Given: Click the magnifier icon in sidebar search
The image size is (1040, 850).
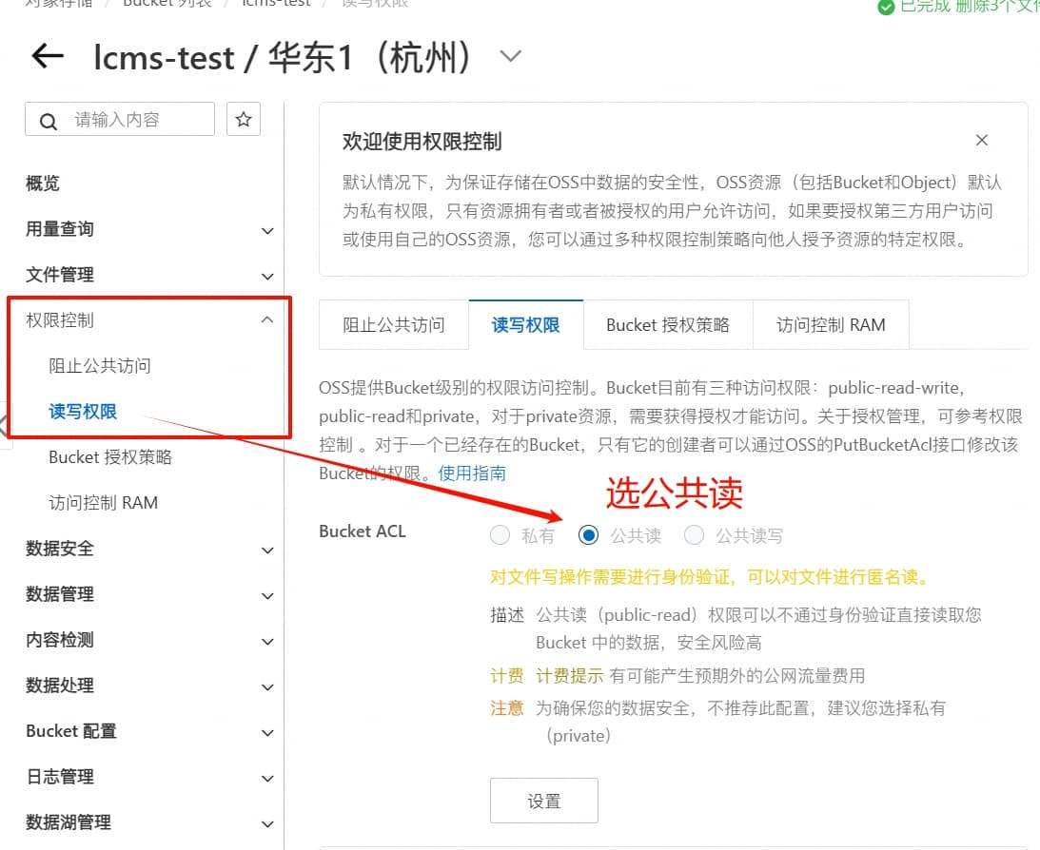Looking at the screenshot, I should [48, 122].
